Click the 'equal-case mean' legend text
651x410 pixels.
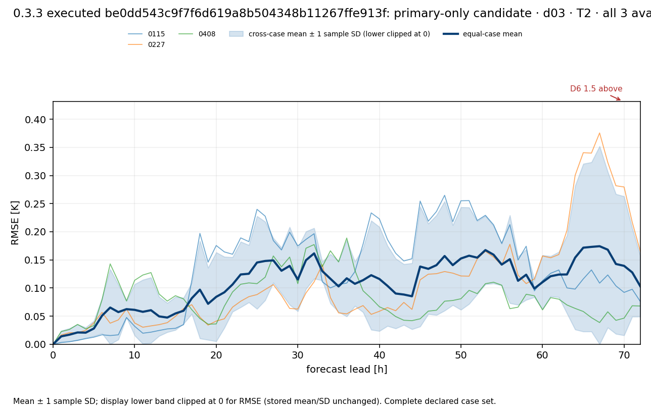click(493, 34)
